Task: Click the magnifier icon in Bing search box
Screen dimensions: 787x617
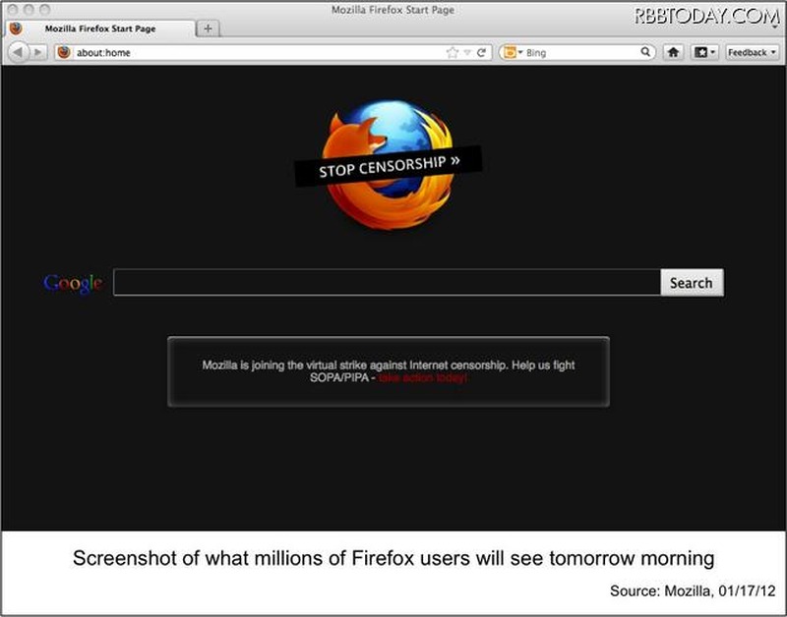Action: pos(646,52)
